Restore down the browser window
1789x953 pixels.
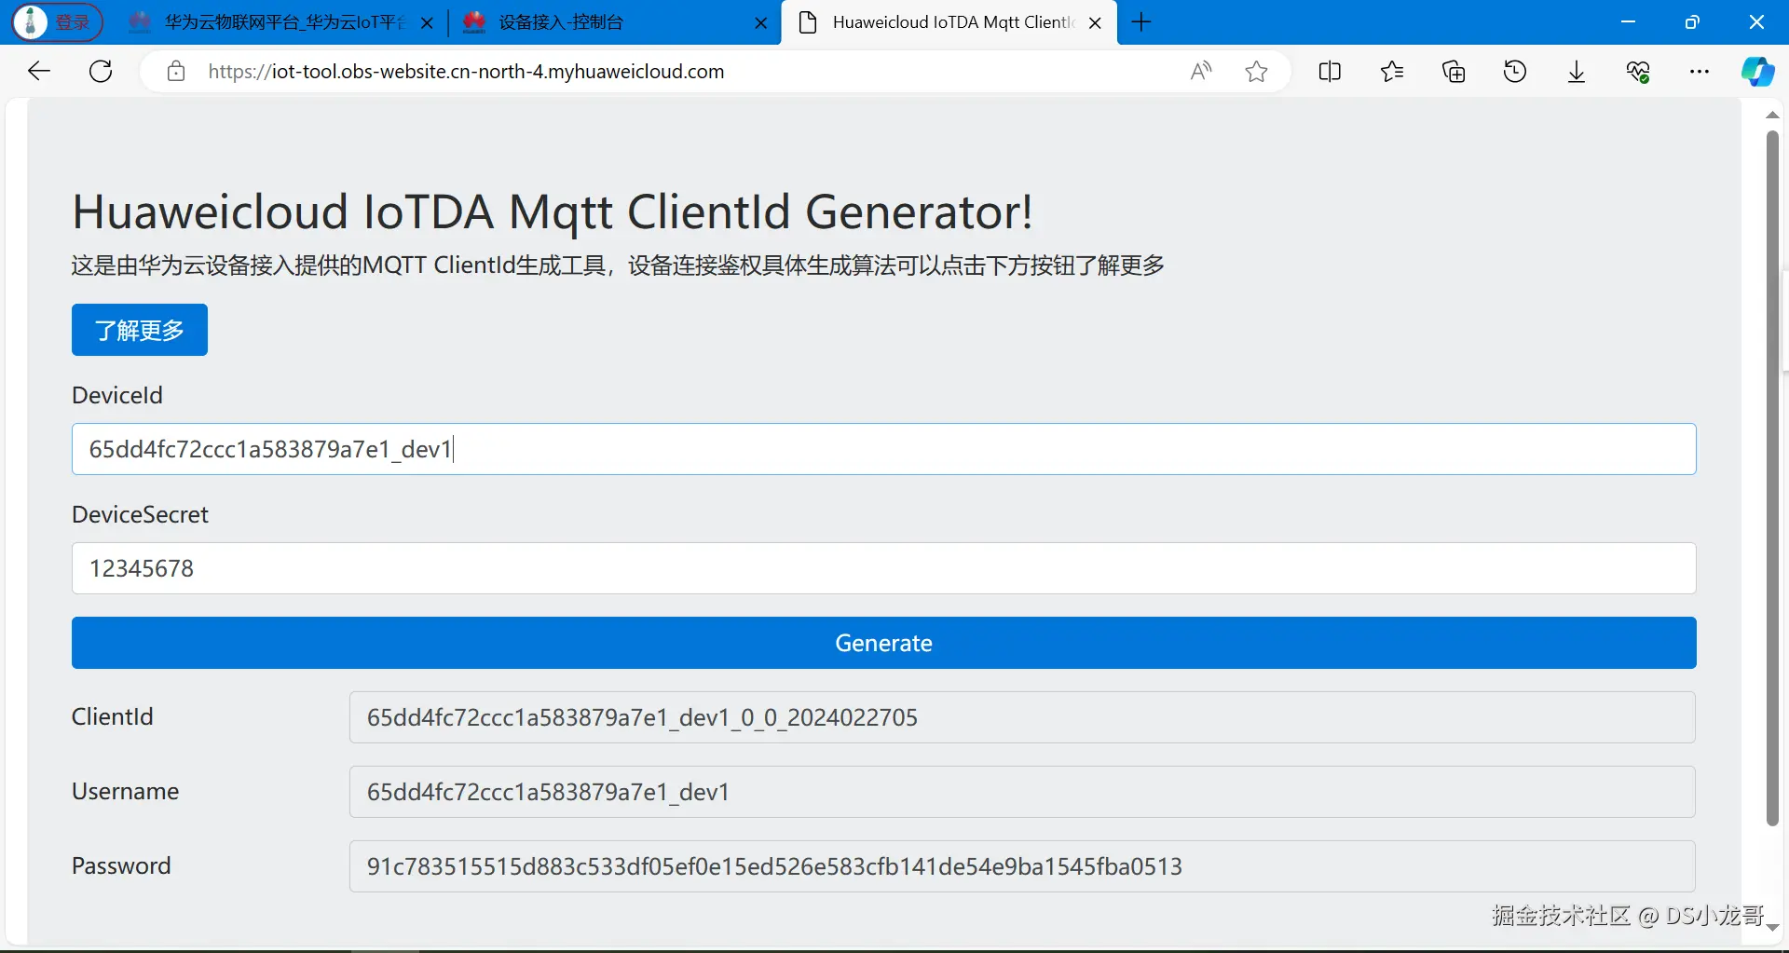pos(1692,22)
